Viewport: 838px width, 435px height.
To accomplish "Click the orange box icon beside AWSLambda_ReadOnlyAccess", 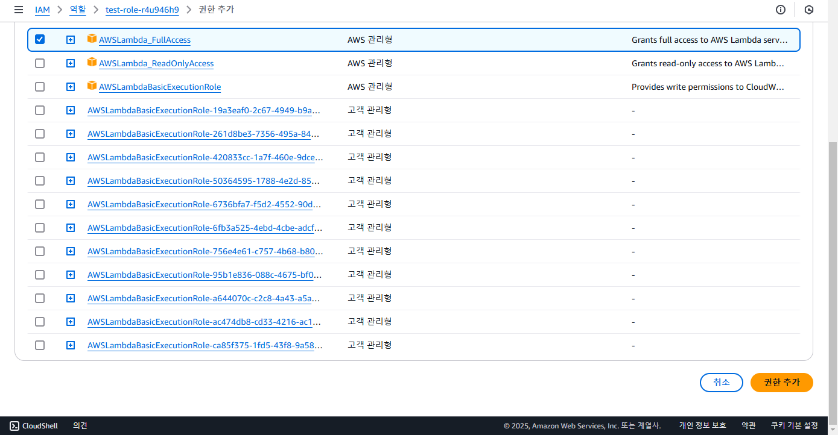I will pos(92,62).
